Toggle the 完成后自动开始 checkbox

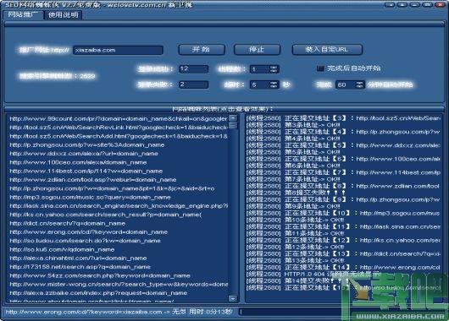320,68
